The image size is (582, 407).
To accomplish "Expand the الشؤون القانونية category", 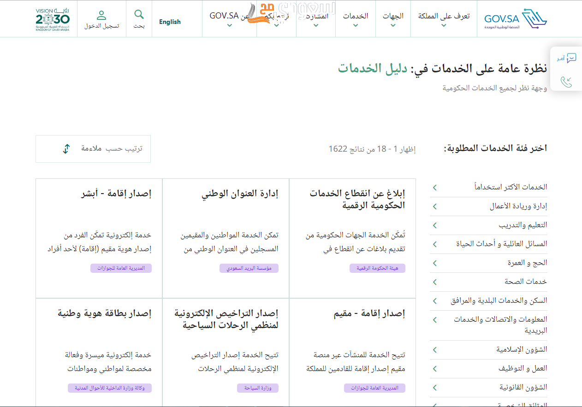I will 488,388.
